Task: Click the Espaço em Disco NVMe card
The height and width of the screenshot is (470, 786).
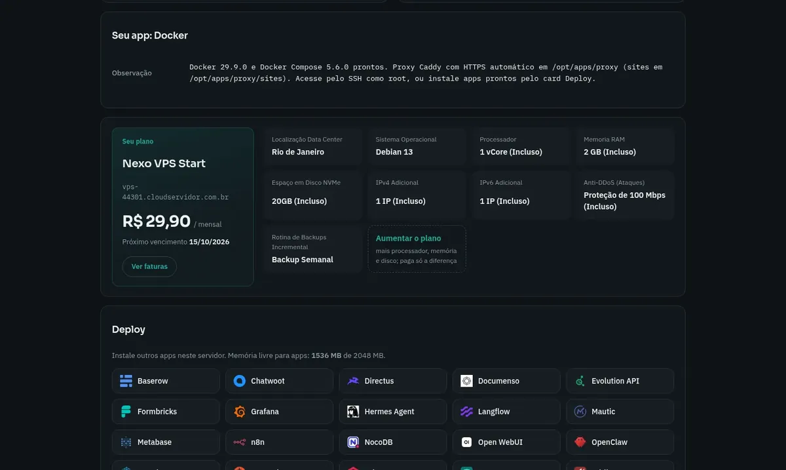Action: coord(313,195)
